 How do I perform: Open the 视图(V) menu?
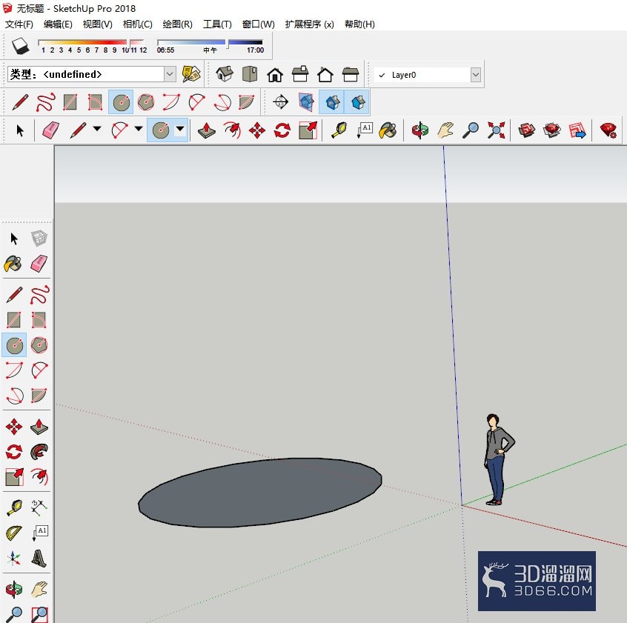[x=98, y=24]
